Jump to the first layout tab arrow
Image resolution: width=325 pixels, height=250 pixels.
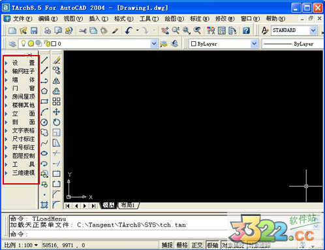pos(68,205)
